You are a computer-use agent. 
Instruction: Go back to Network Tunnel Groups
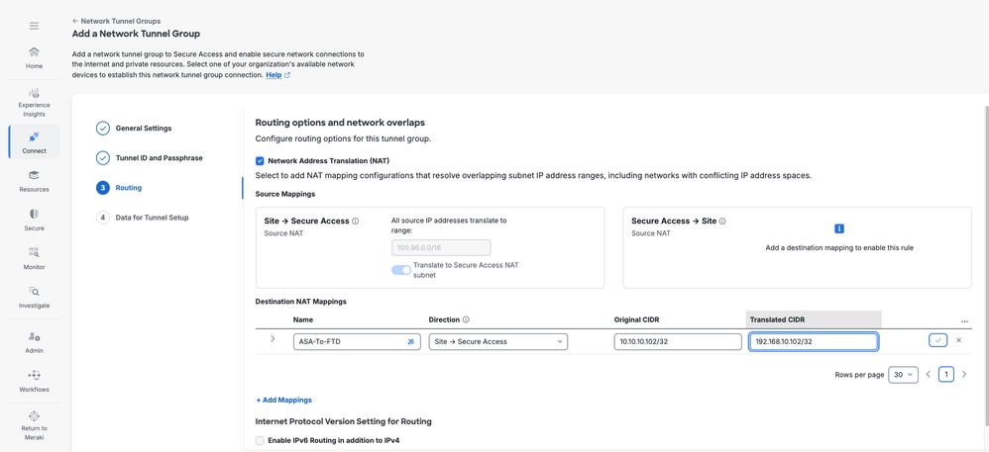click(116, 21)
